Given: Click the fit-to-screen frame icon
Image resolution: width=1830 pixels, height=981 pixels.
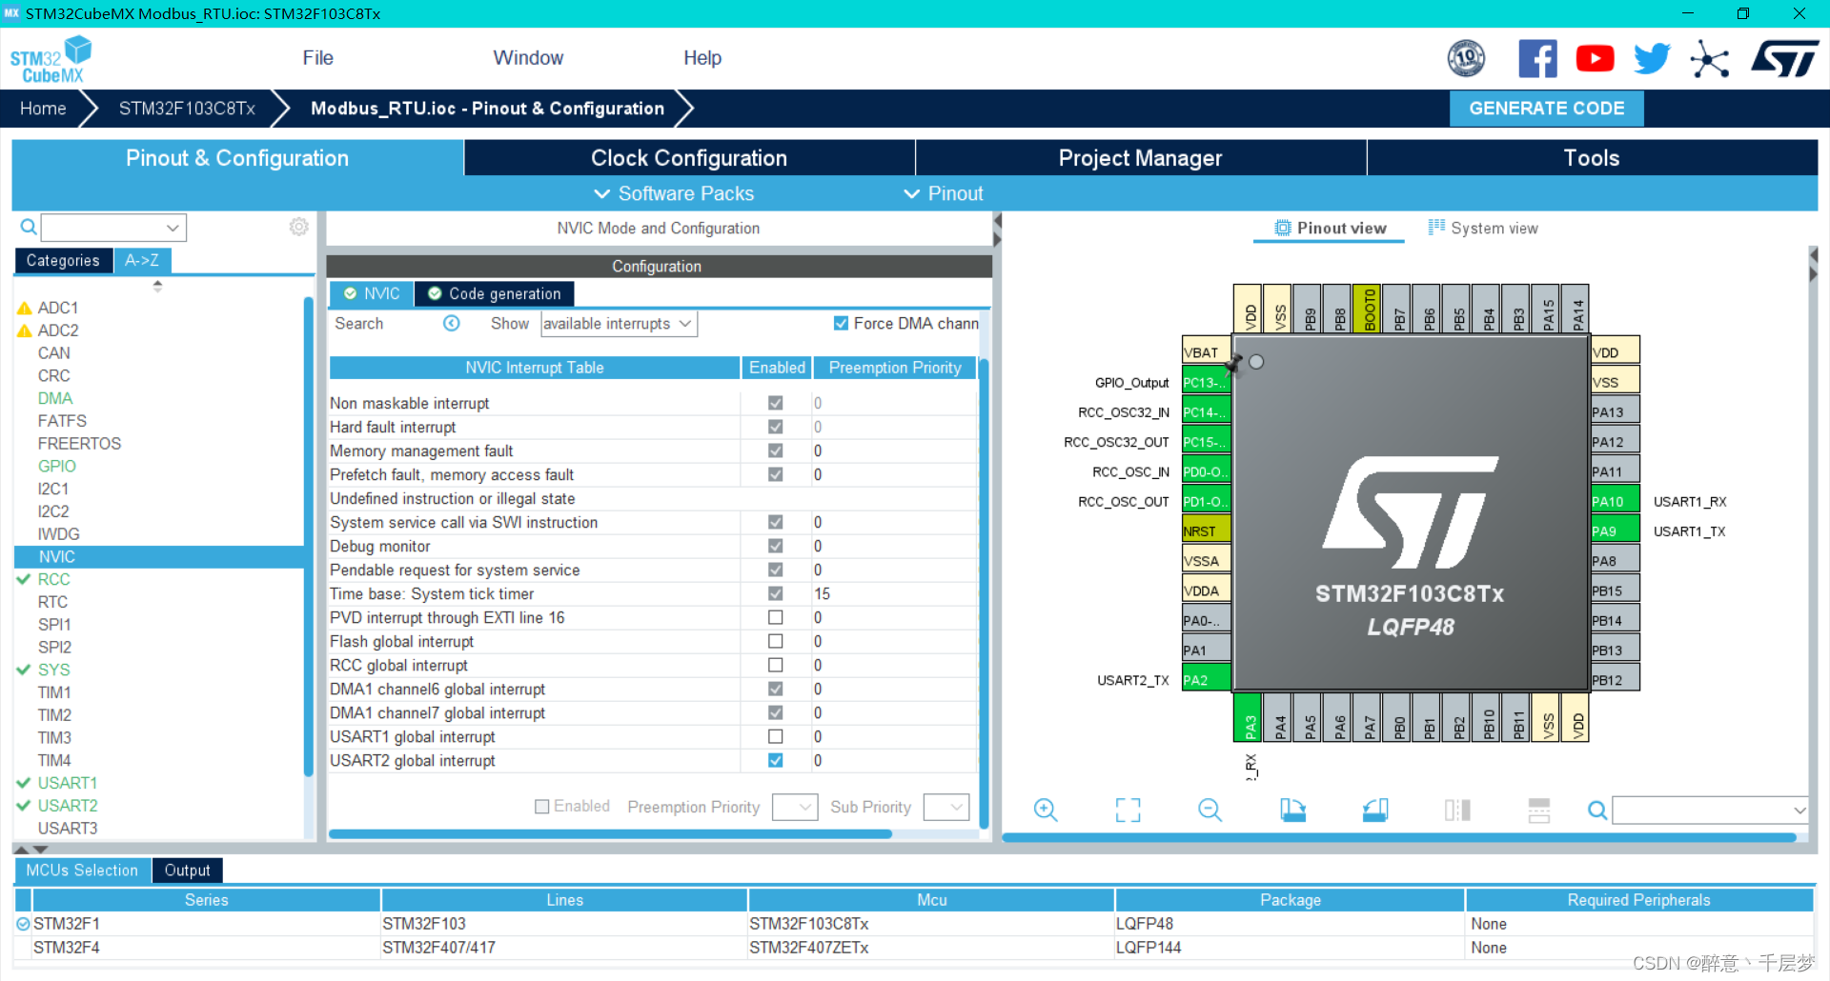Looking at the screenshot, I should click(x=1128, y=810).
